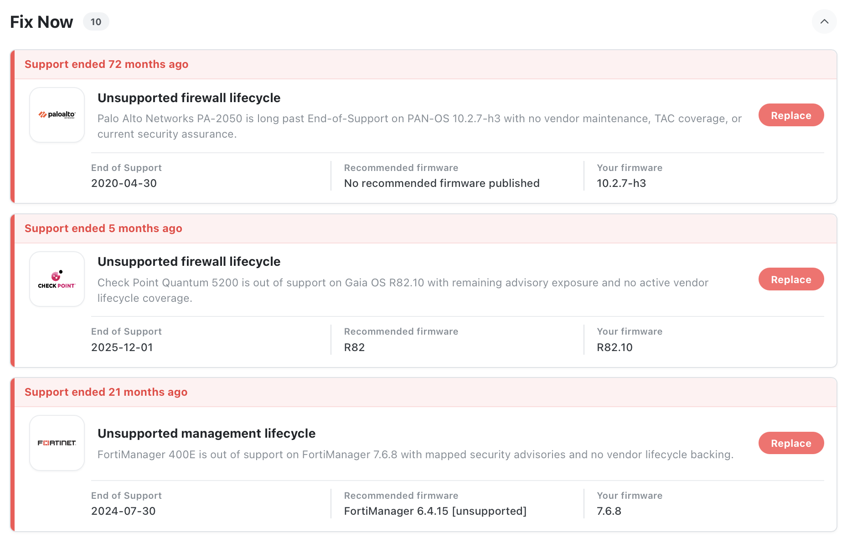
Task: Click Replace for the Palo Alto PA-2050
Action: click(x=791, y=115)
